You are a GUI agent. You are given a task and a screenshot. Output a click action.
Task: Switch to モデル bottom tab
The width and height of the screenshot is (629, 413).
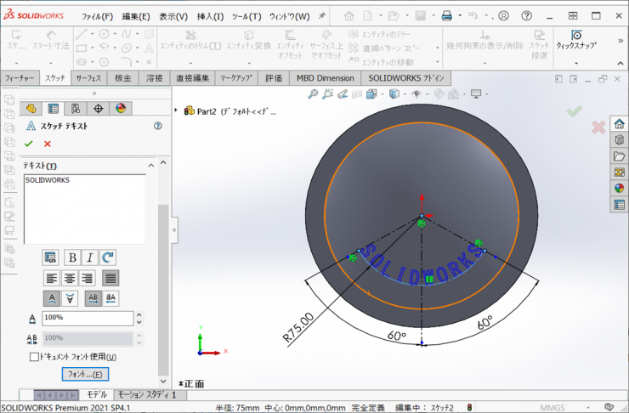[x=97, y=394]
